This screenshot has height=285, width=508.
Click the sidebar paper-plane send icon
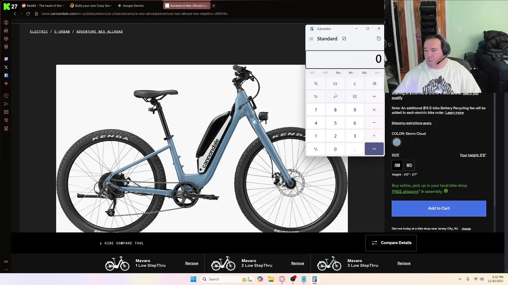(6, 104)
